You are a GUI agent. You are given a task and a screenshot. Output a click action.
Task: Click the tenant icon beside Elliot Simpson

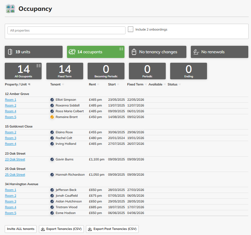(x=52, y=100)
